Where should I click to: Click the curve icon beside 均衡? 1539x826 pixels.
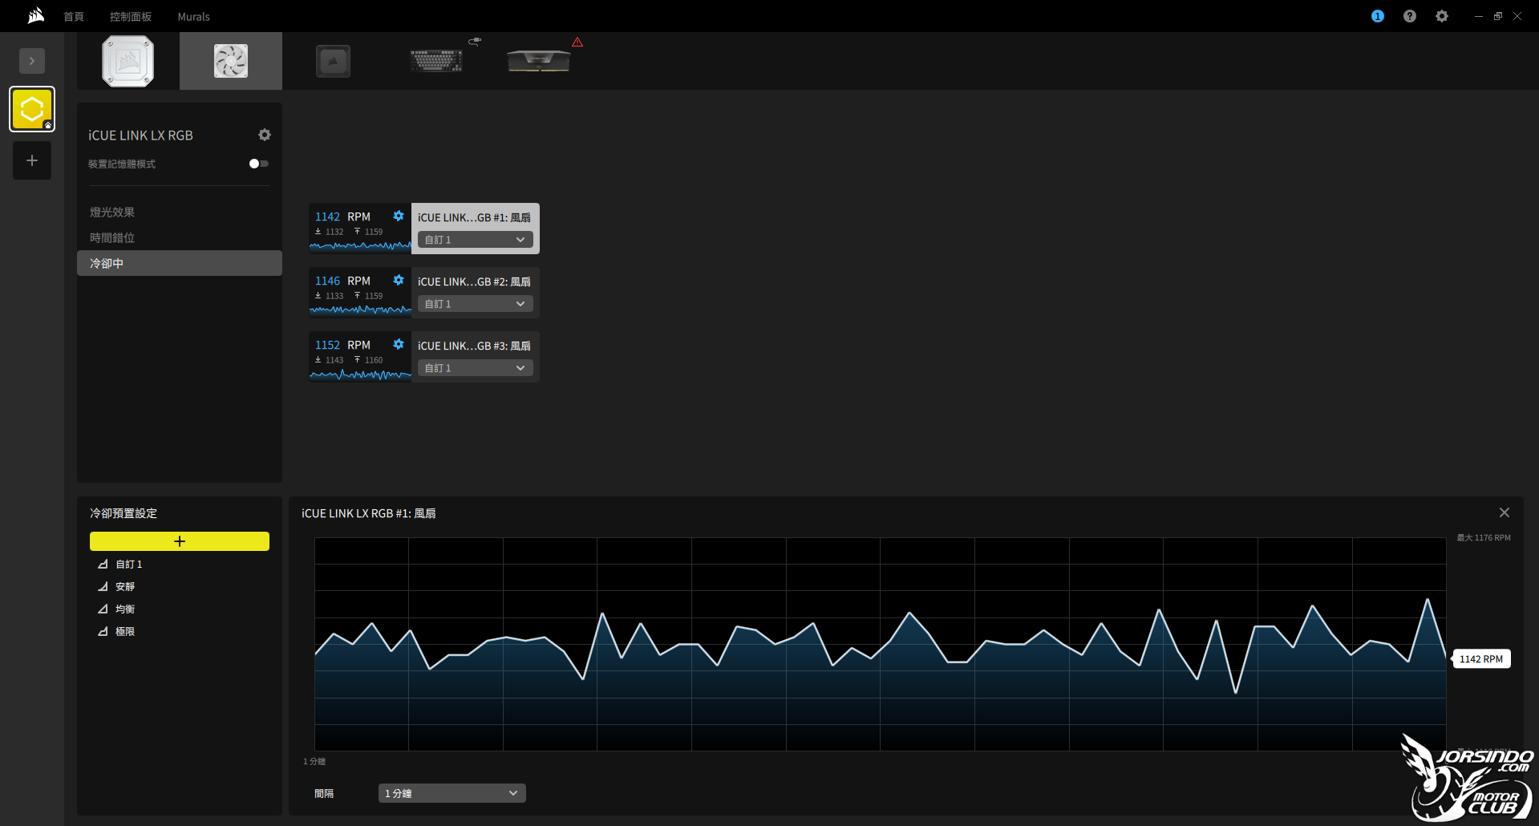click(103, 609)
